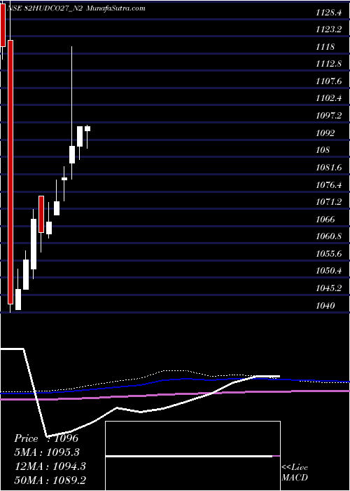The image size is (350, 491).
Task: Click the pink 50MA line in lower panel
Action: (x=175, y=395)
